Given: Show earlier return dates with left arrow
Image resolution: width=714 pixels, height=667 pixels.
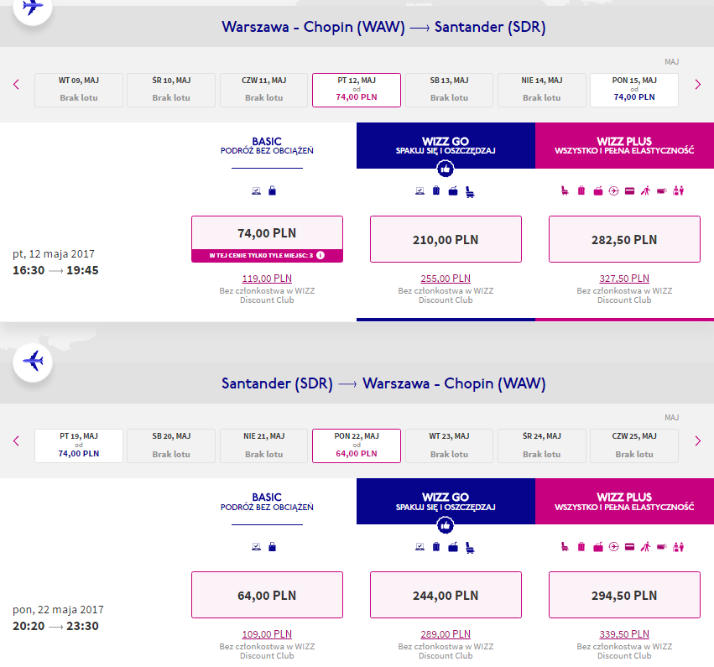Looking at the screenshot, I should [17, 440].
